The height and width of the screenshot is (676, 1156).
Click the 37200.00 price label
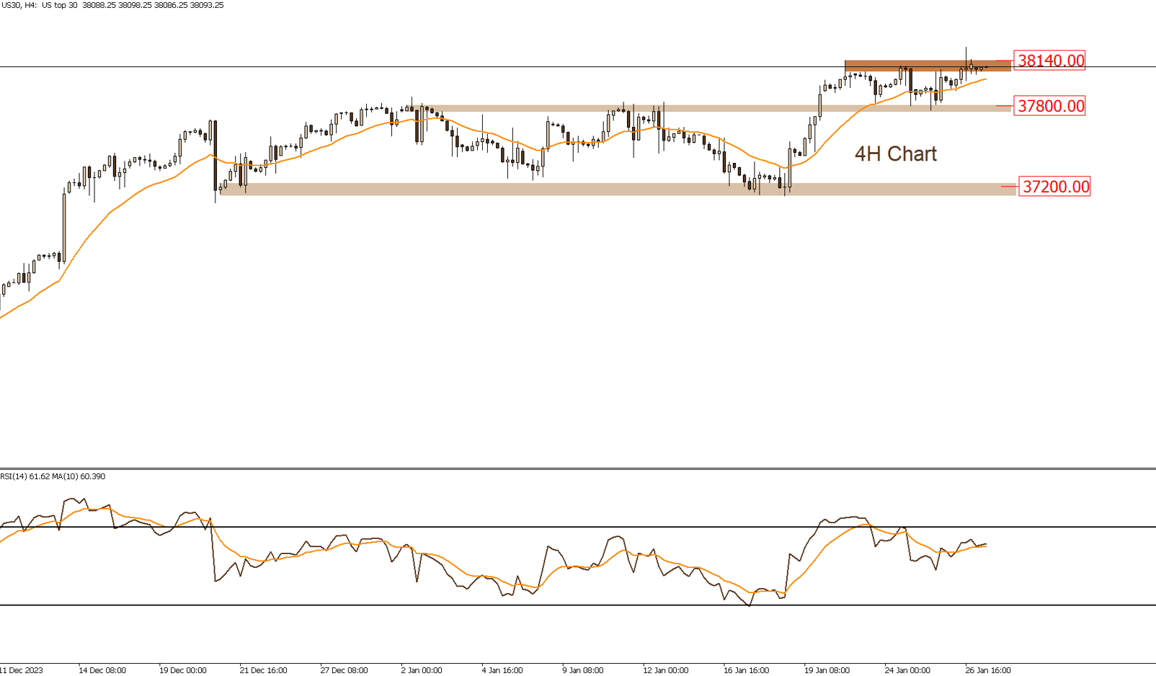[x=1054, y=187]
